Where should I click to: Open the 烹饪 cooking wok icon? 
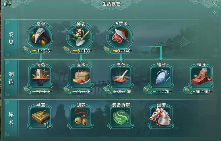[121, 77]
